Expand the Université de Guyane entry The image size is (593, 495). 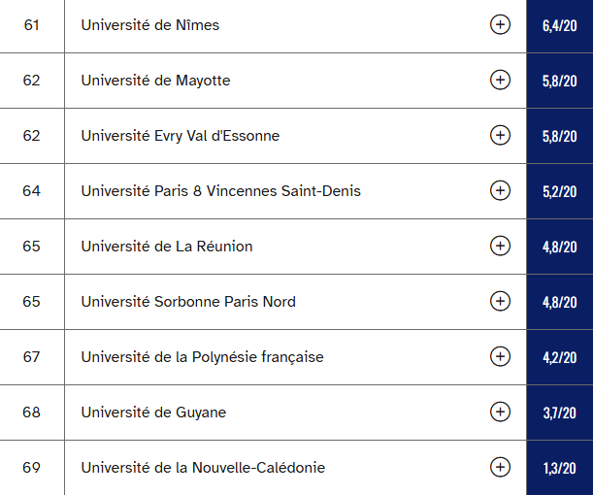click(x=500, y=412)
